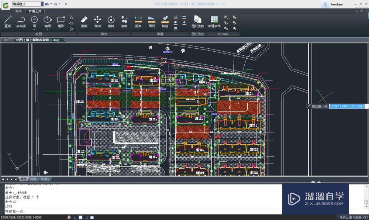Screen dimensions: 369x220
Task: Toggle ortho mode in status bar
Action: pyautogui.click(x=75, y=218)
